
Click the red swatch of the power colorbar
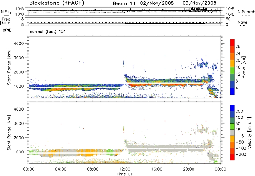[x=232, y=43]
